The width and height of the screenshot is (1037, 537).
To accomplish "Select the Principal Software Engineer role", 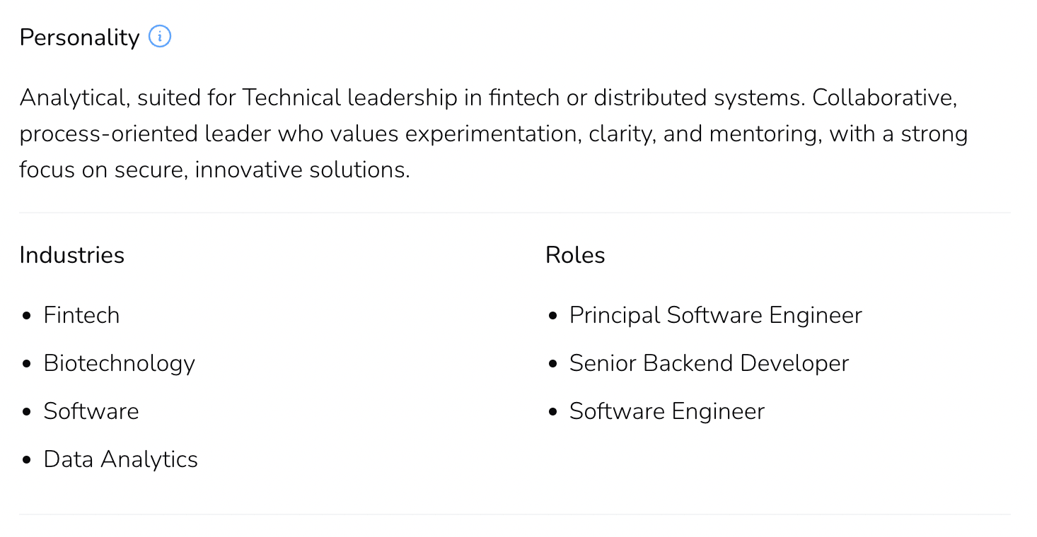I will click(x=715, y=315).
